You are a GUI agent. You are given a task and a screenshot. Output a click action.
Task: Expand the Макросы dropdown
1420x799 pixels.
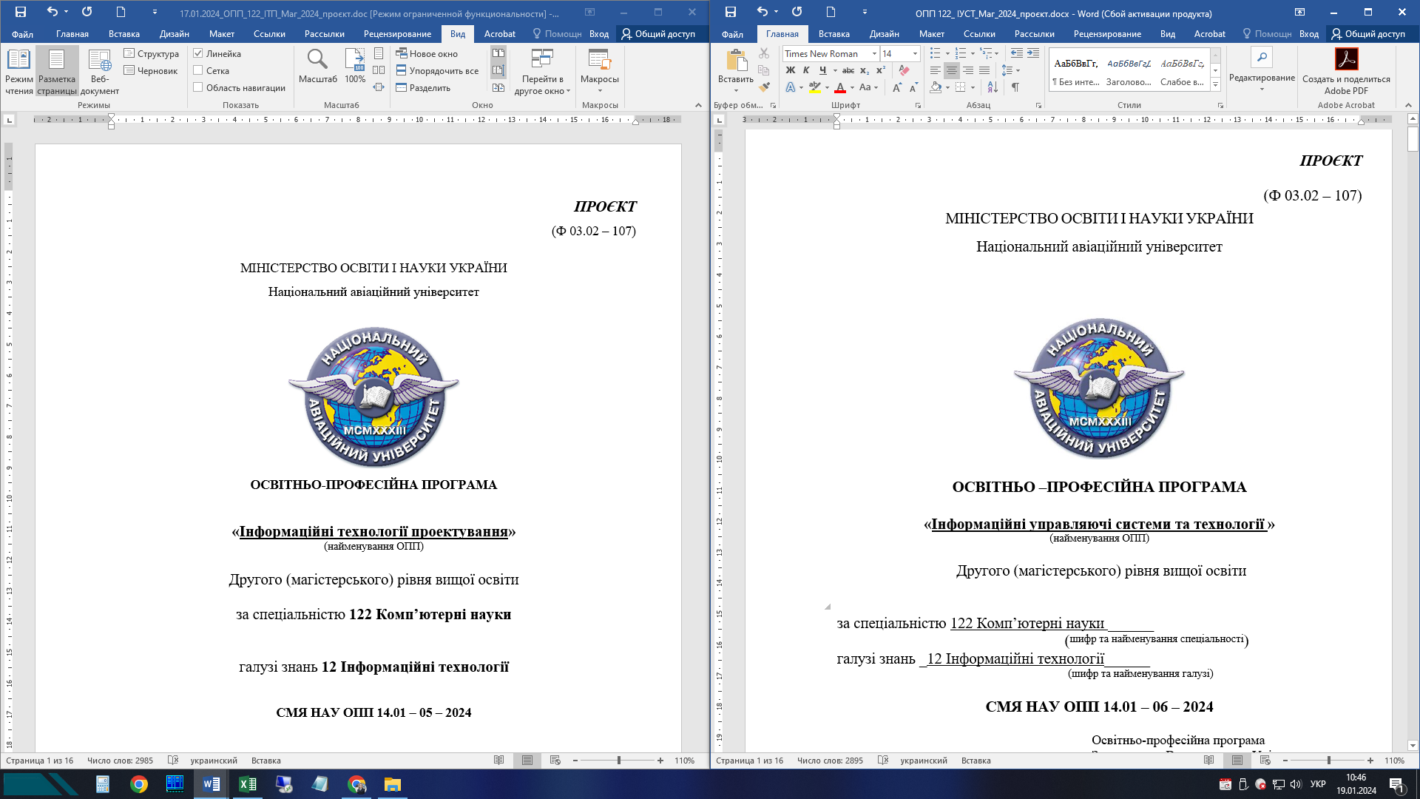point(600,71)
